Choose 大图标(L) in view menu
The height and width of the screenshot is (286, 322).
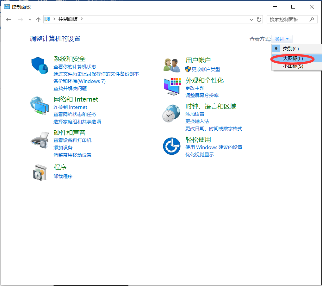coord(293,59)
